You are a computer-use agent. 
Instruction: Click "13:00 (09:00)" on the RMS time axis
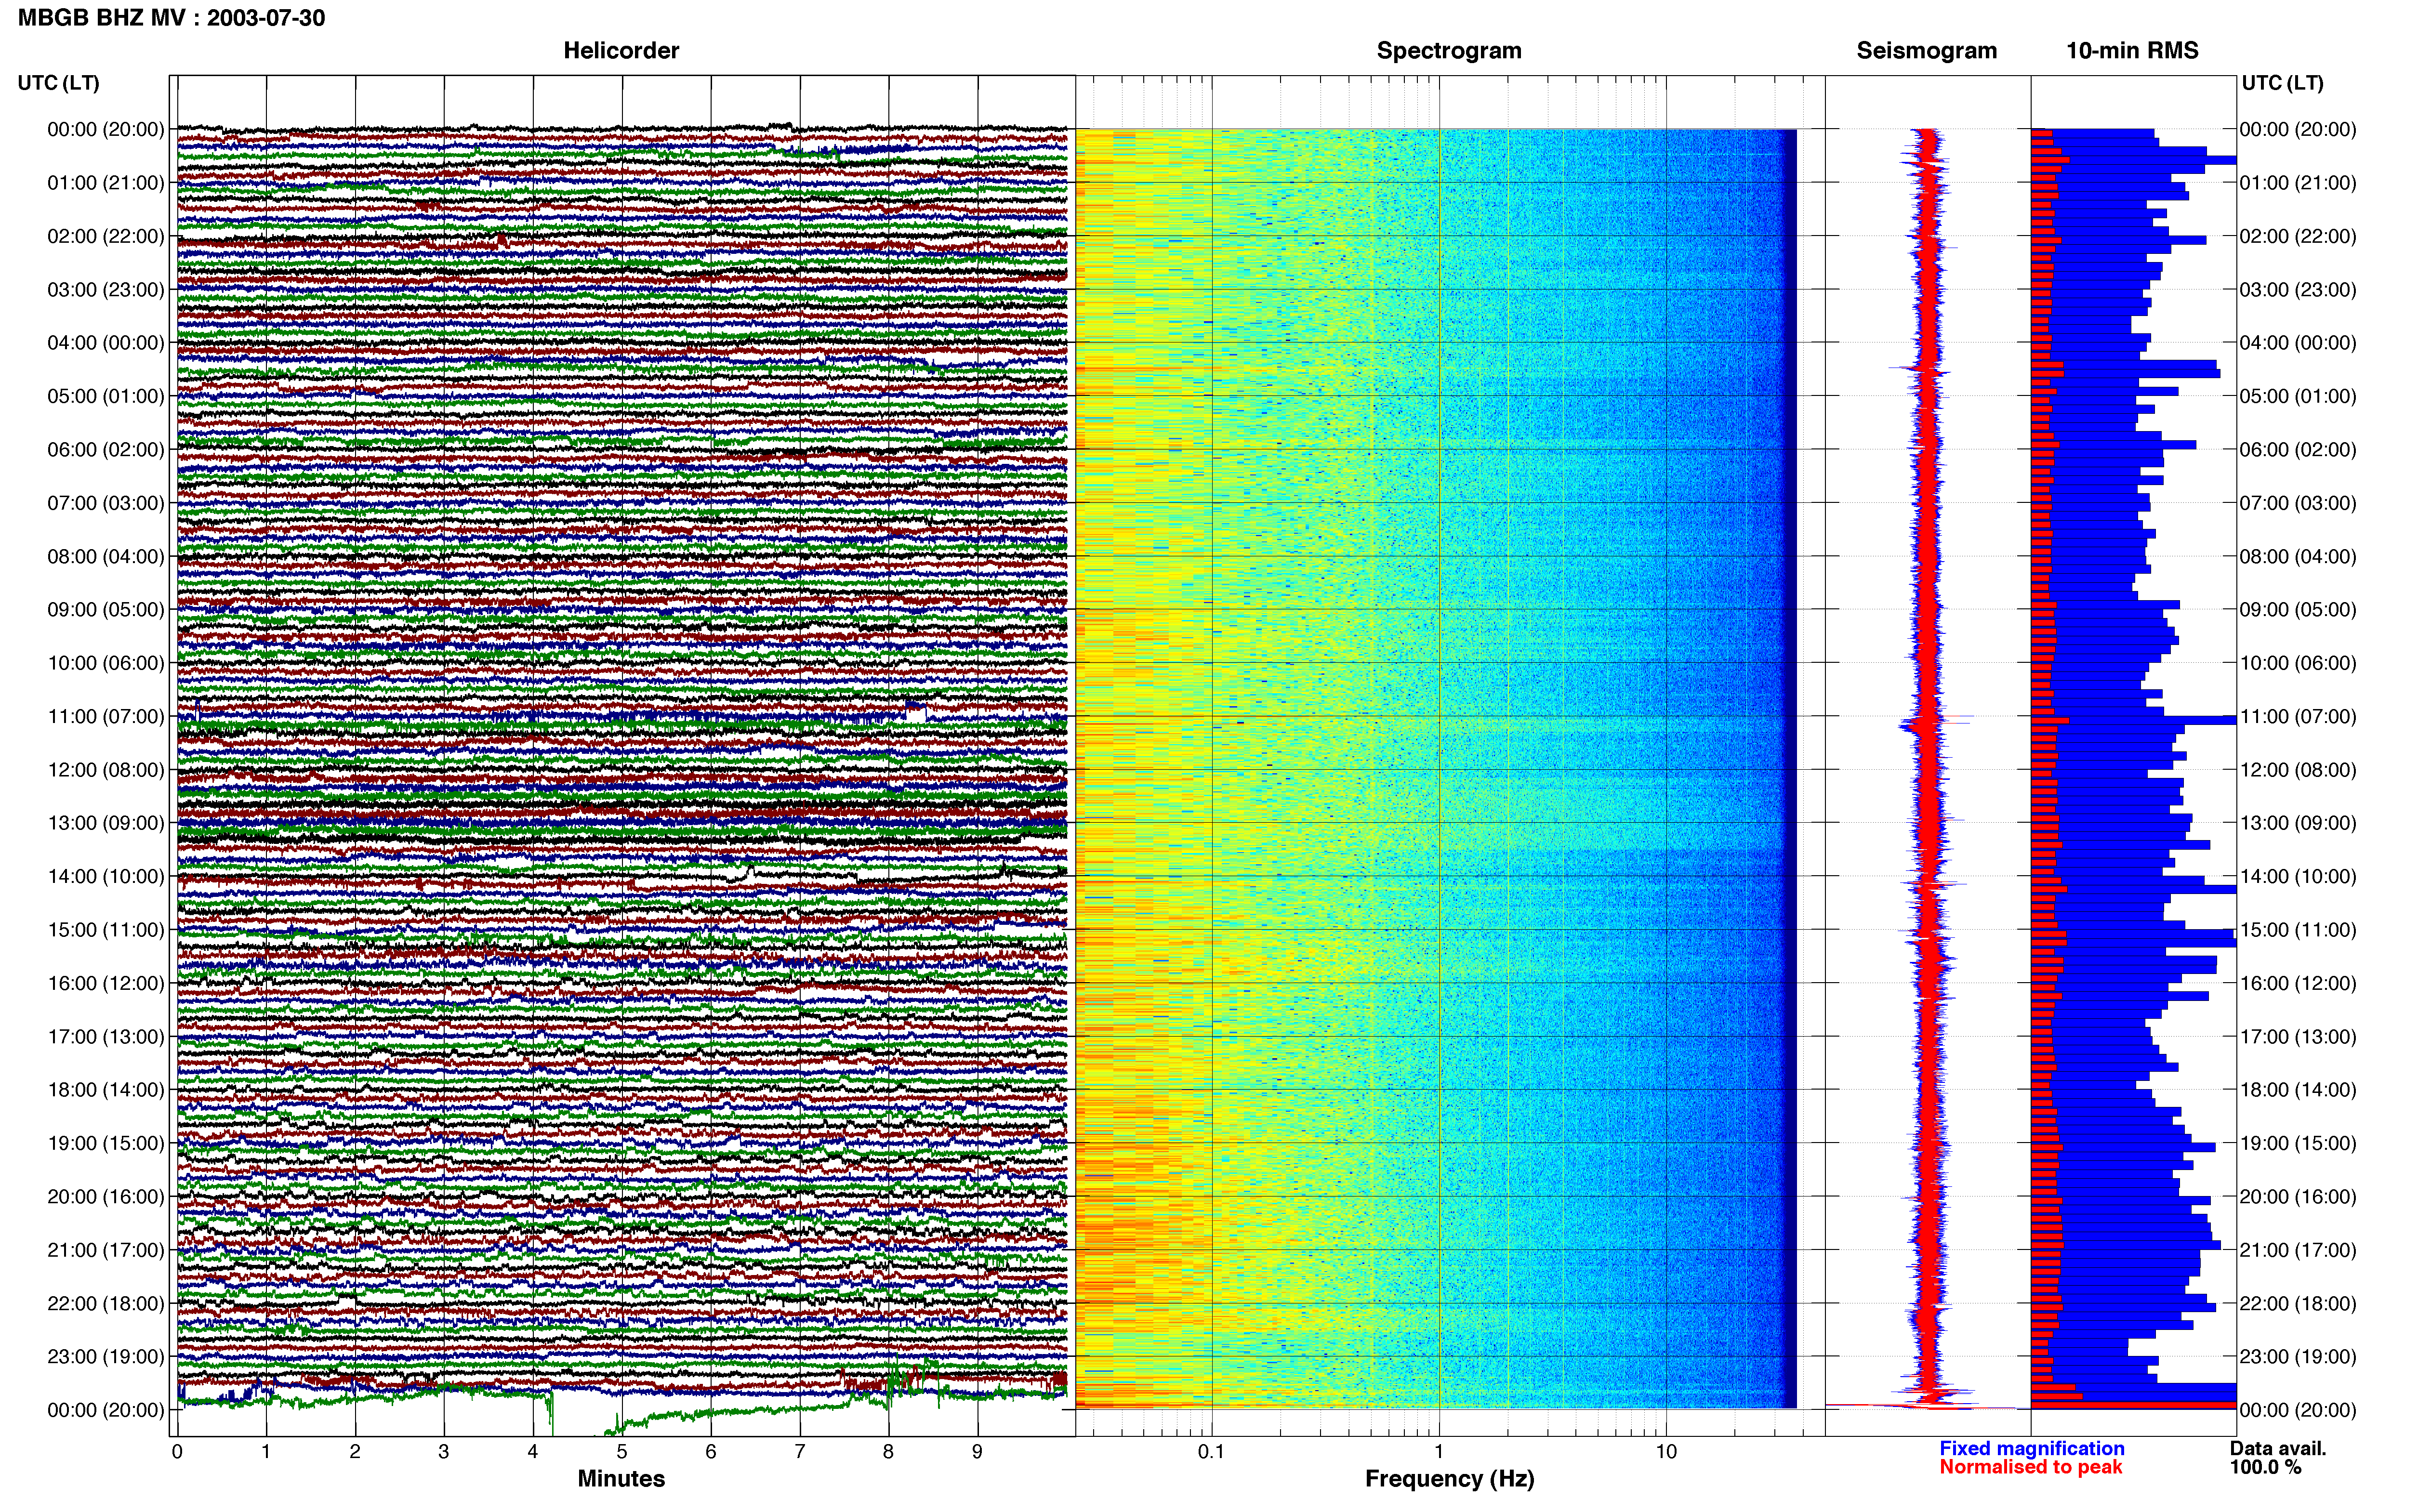tap(2298, 823)
